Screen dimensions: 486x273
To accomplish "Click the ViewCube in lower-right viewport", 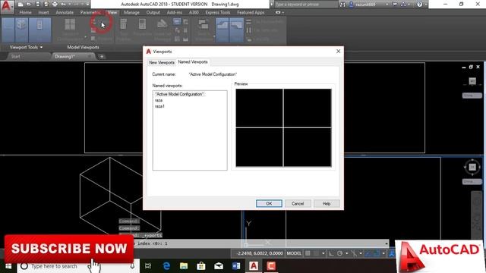I will (472, 167).
